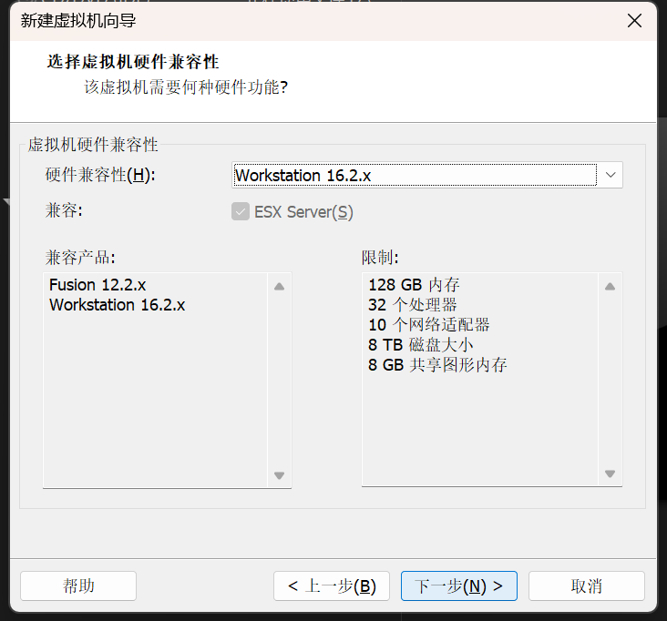Click the 选择虚拟机硬件兼容性 heading
Screen dimensions: 667x621
point(133,62)
